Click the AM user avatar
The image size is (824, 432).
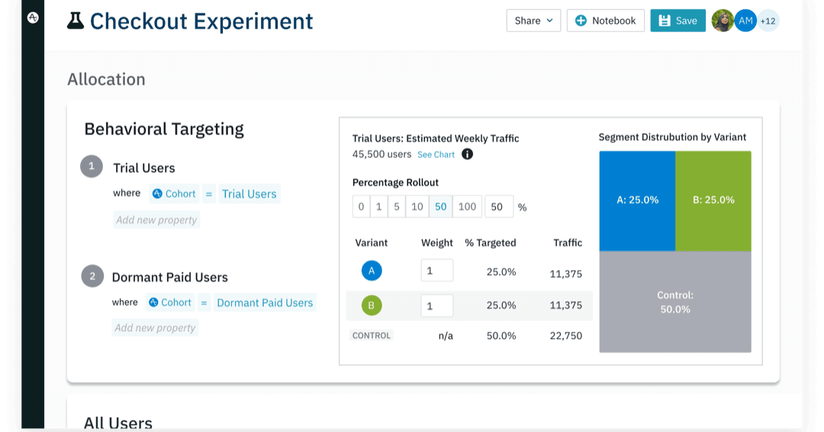745,21
